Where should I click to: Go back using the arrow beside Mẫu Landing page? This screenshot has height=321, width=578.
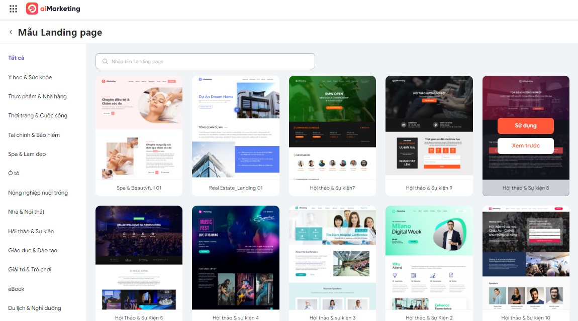11,33
